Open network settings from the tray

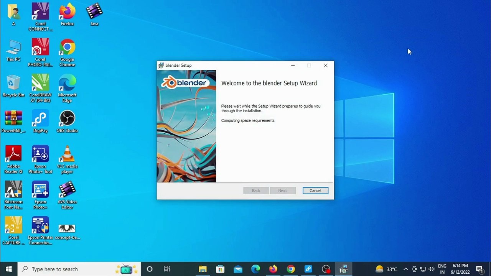(423, 269)
